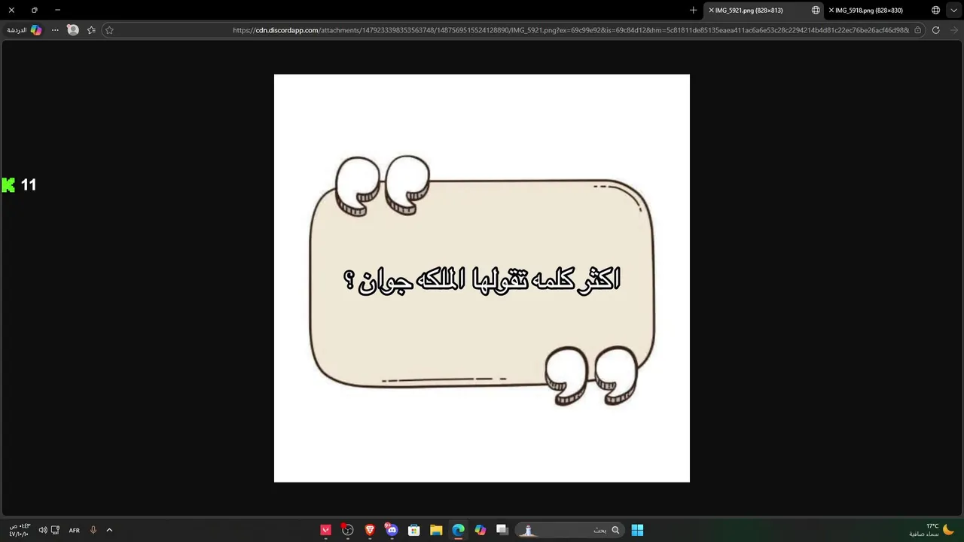
Task: Show hidden system tray icons
Action: [x=109, y=530]
